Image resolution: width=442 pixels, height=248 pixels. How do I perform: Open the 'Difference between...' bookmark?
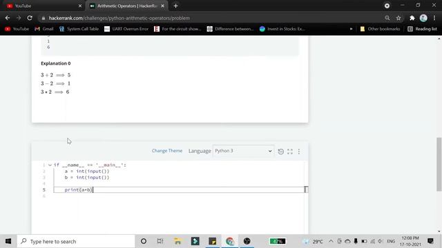click(230, 29)
